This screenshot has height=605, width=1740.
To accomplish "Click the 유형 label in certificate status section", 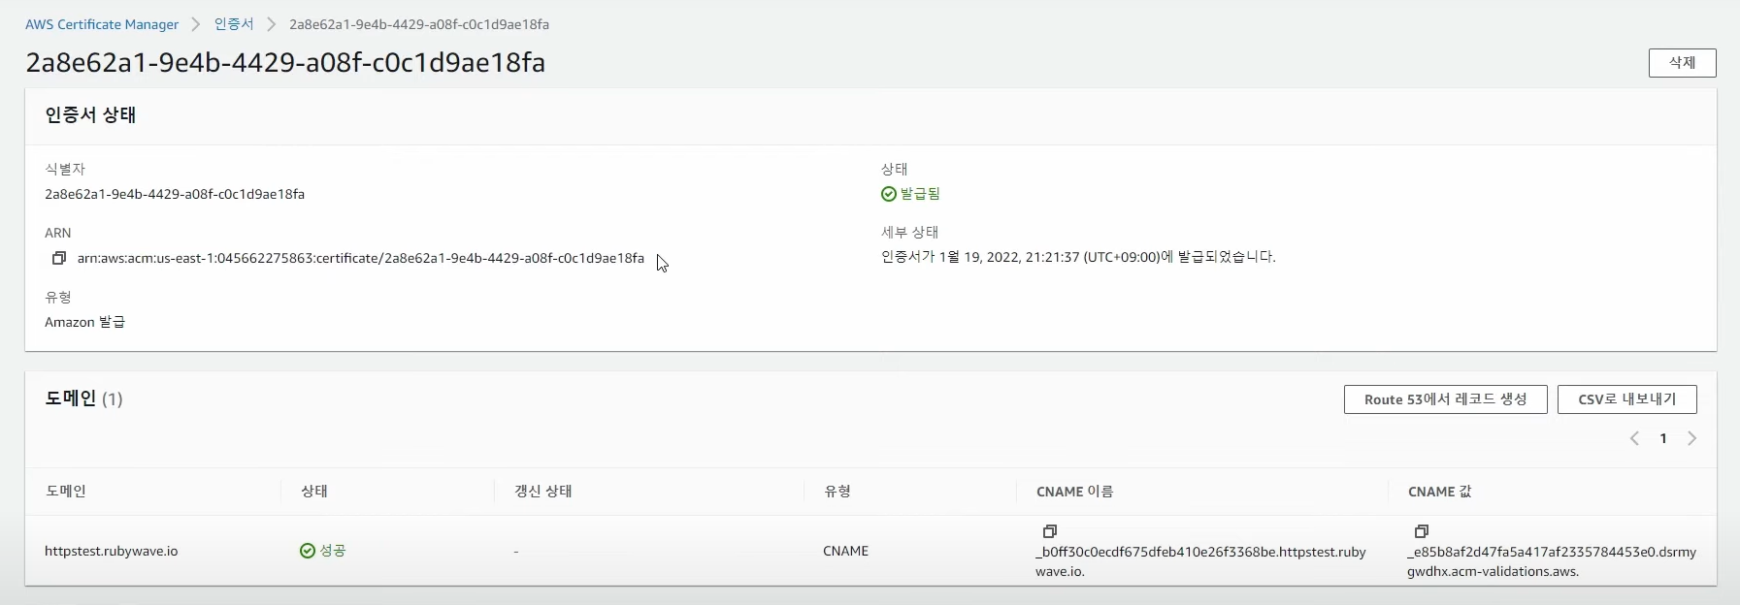I will click(x=58, y=297).
